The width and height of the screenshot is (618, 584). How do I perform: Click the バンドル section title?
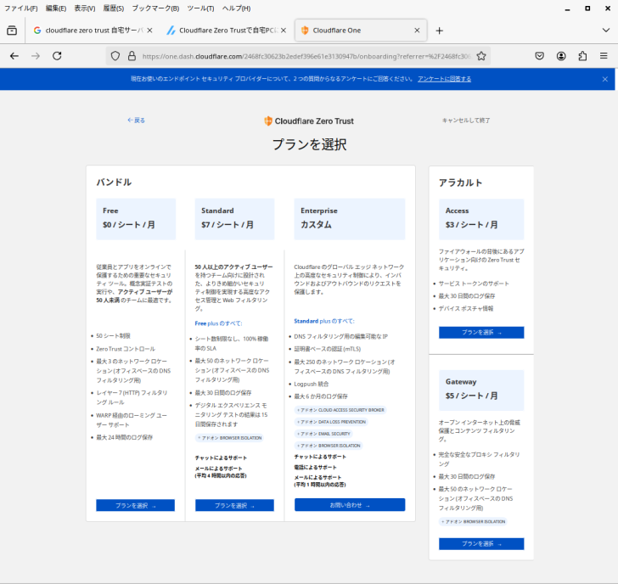[x=114, y=182]
